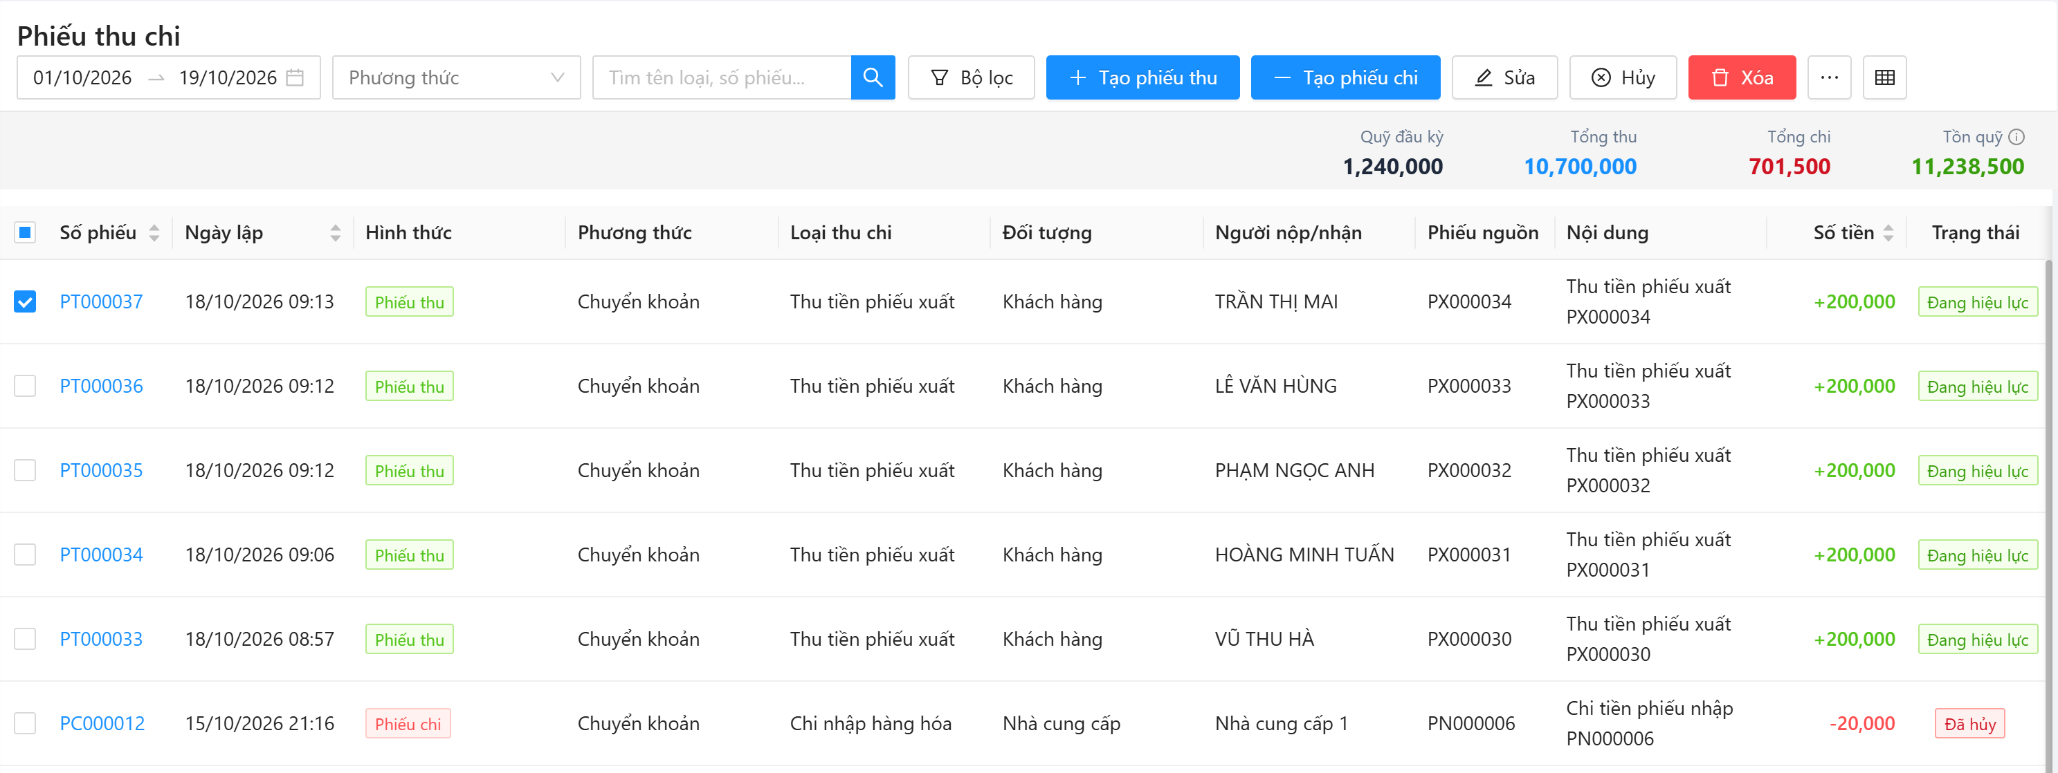Open the more options ellipsis button
Screen dimensions: 2058x773
pos(1829,77)
